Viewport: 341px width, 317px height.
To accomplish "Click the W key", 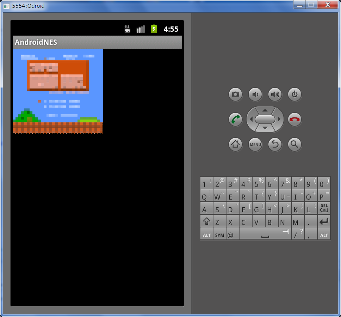I will coord(219,195).
